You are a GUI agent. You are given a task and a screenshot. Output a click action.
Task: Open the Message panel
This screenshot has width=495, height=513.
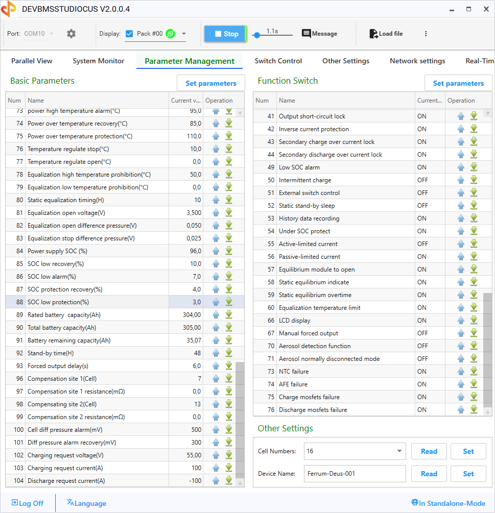tap(319, 34)
